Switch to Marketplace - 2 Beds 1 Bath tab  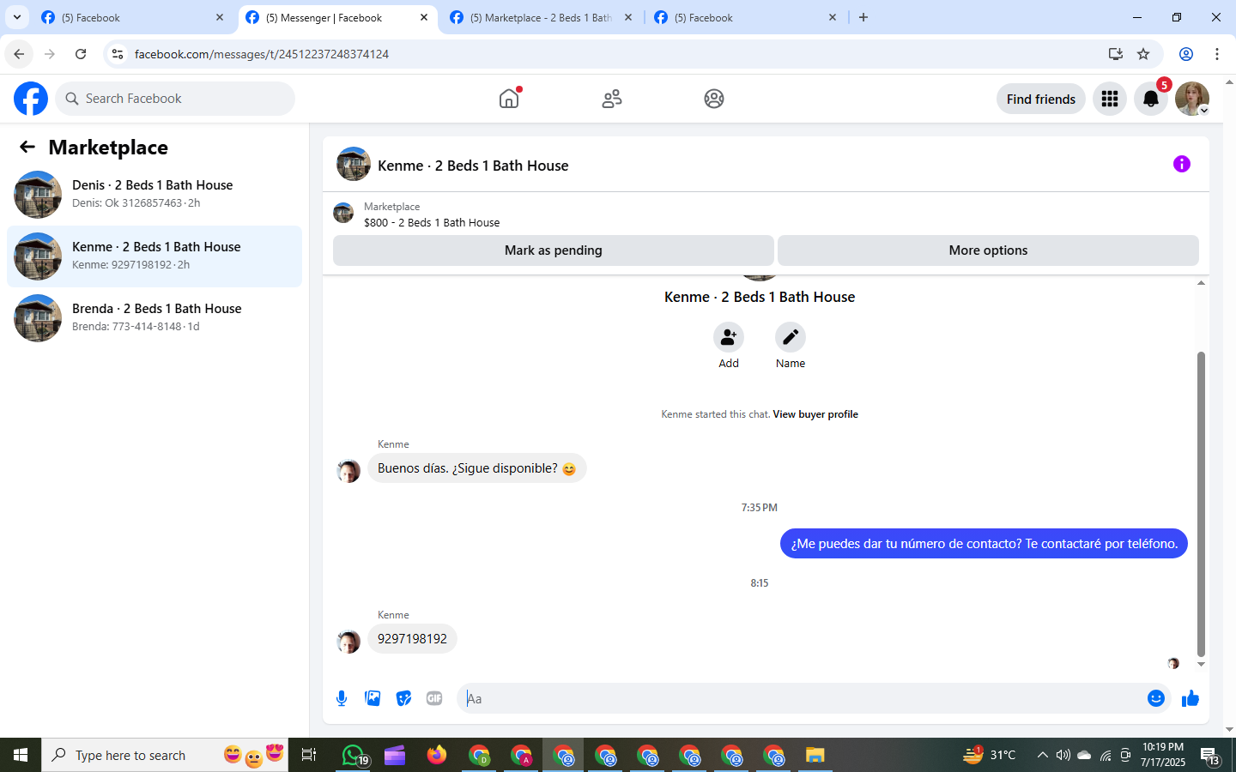541,17
